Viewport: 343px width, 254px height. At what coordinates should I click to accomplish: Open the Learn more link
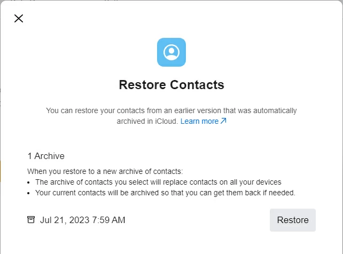point(199,121)
